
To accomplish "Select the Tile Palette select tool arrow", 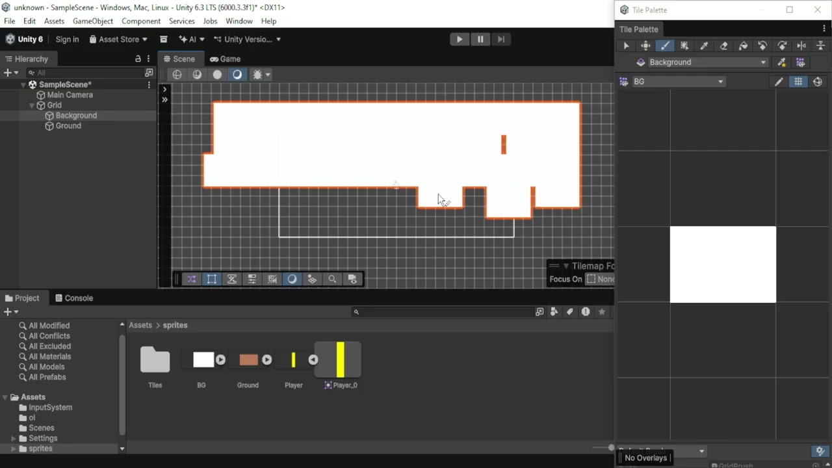I will tap(626, 45).
